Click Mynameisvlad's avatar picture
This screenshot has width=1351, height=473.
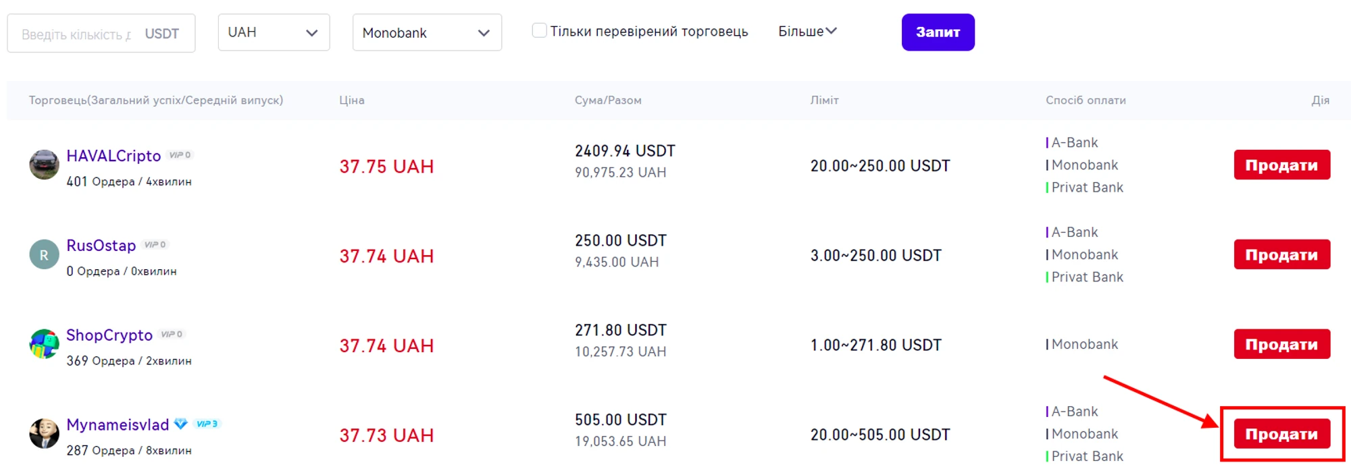(44, 434)
